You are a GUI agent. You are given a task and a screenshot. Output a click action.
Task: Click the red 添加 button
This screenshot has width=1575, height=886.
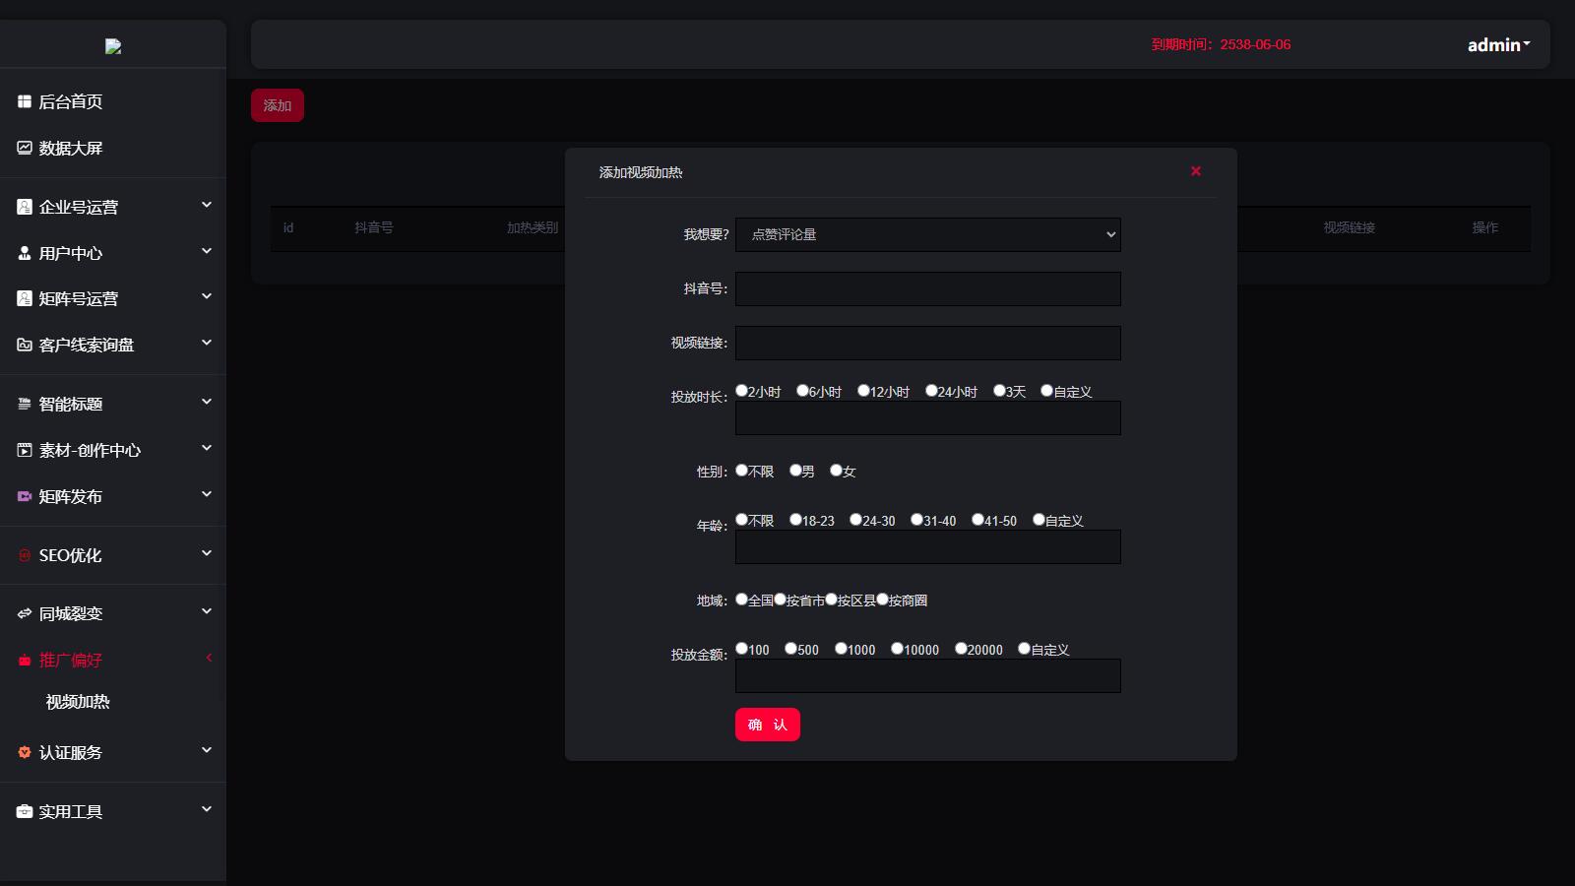pos(278,105)
